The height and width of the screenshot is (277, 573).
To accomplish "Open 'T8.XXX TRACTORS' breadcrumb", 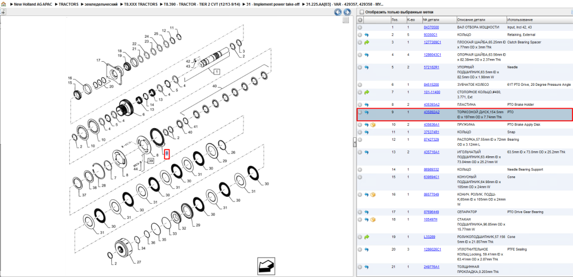I will tap(141, 4).
